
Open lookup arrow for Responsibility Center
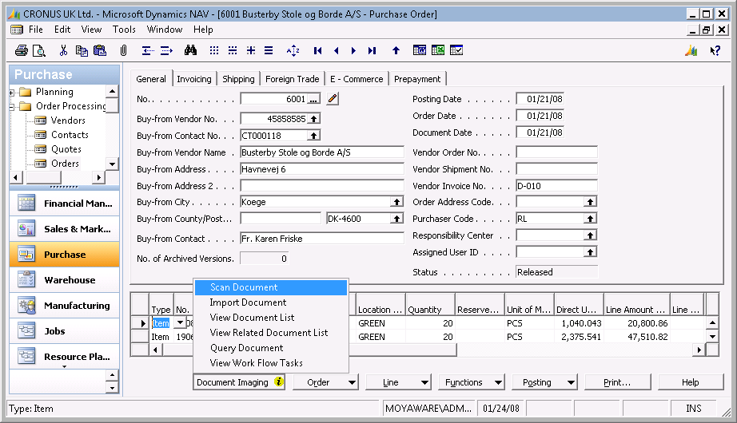pos(591,235)
